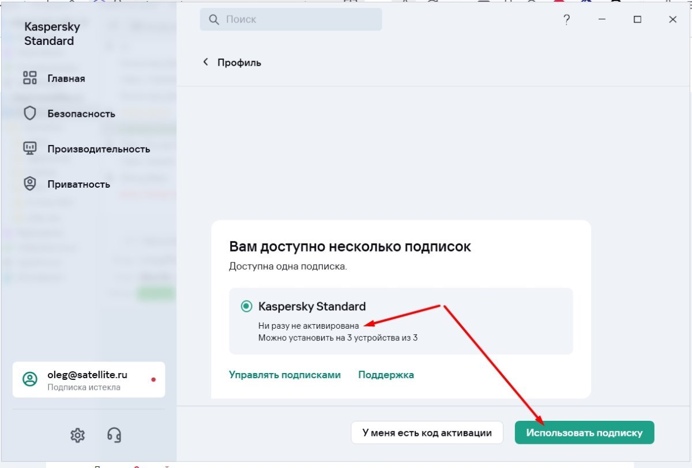Image resolution: width=692 pixels, height=468 pixels.
Task: Click the Вам доступно несколько подписок heading
Action: (x=350, y=247)
